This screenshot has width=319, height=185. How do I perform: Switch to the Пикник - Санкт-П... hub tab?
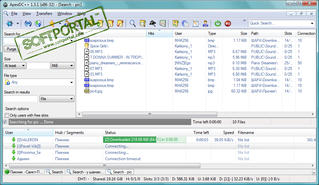[x=24, y=172]
